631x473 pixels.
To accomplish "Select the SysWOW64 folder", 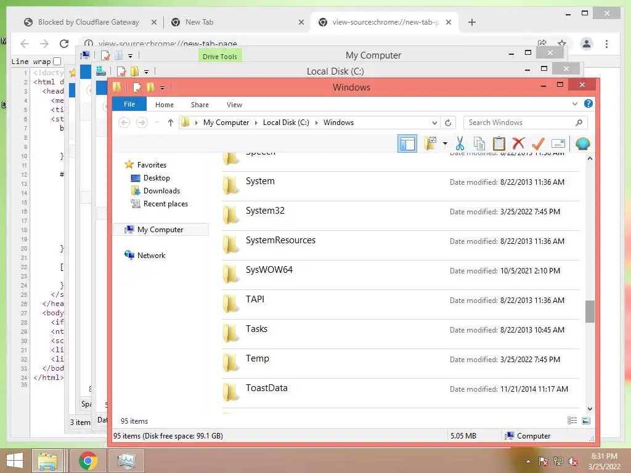I will click(401, 275).
